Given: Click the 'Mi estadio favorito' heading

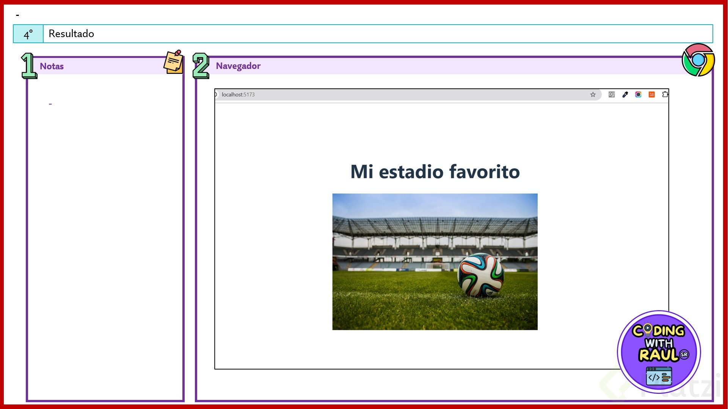Looking at the screenshot, I should coord(435,172).
